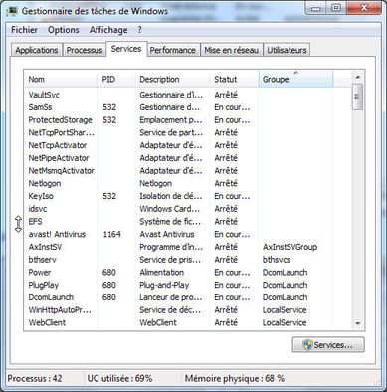
Task: Click UC utilisée : 69% status entry
Action: coord(119,378)
